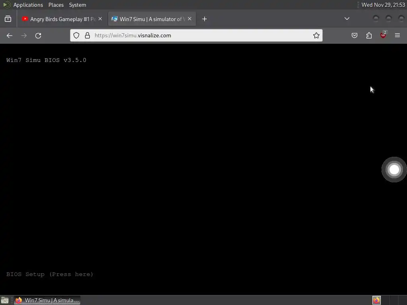
Task: Open the Firefox View tab overview icon
Action: click(8, 19)
